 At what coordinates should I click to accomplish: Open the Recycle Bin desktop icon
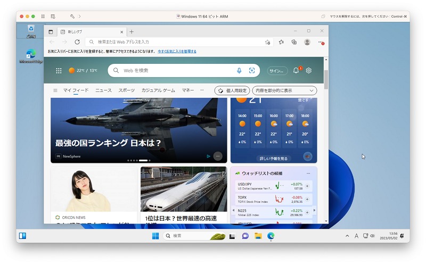click(x=31, y=31)
